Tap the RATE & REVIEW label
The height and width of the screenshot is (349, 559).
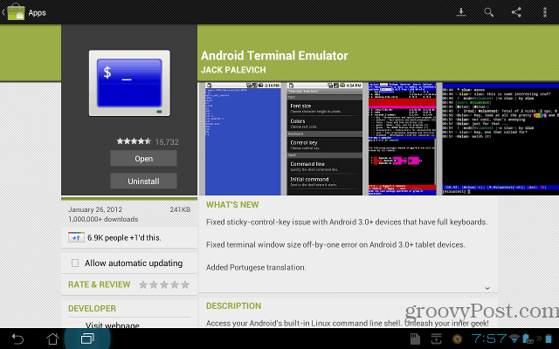coord(99,284)
